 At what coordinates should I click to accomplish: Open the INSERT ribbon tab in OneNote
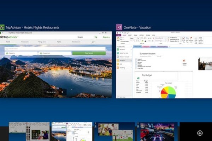tap(130, 35)
